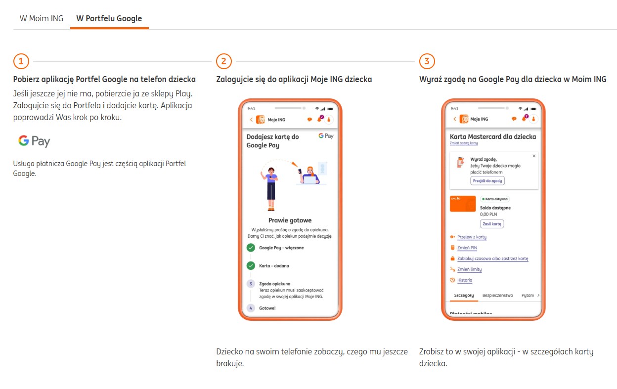Image resolution: width=617 pixels, height=389 pixels.
Task: Click the profile person icon in Moje ING header
Action: click(533, 119)
